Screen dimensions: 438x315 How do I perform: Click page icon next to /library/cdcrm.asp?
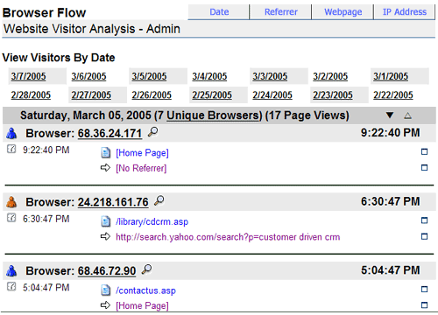pyautogui.click(x=106, y=221)
